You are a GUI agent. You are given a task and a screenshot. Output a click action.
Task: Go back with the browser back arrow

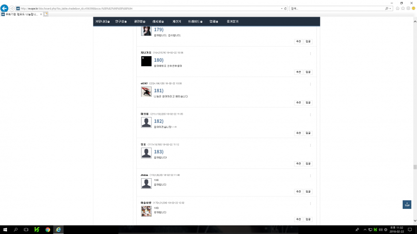pyautogui.click(x=4, y=8)
